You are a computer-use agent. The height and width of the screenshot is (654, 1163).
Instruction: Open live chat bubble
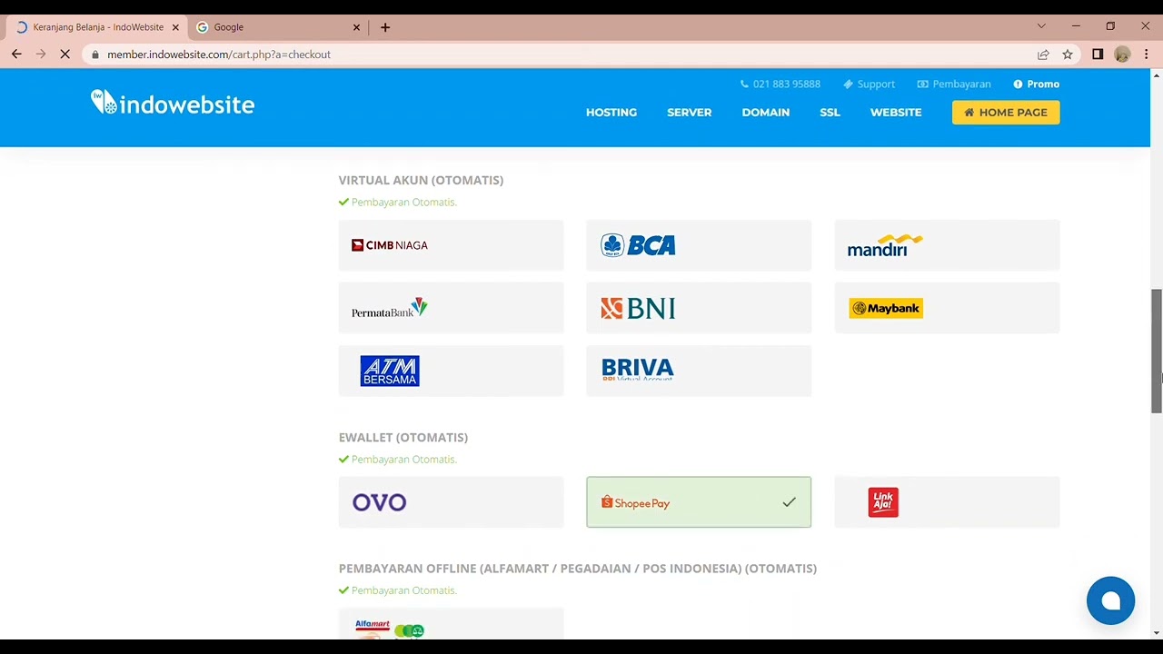pyautogui.click(x=1110, y=600)
